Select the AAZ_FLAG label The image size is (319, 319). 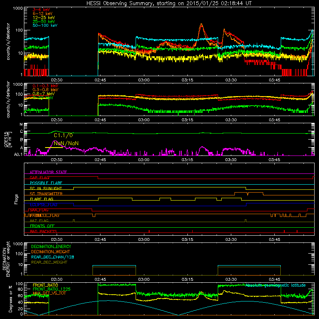(x=39, y=221)
